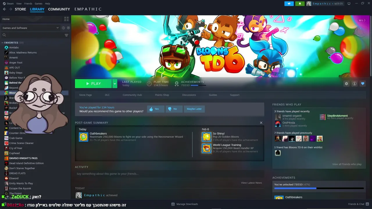Open the Friends menu
Viewport: 372px width, 209px height.
(28, 3)
